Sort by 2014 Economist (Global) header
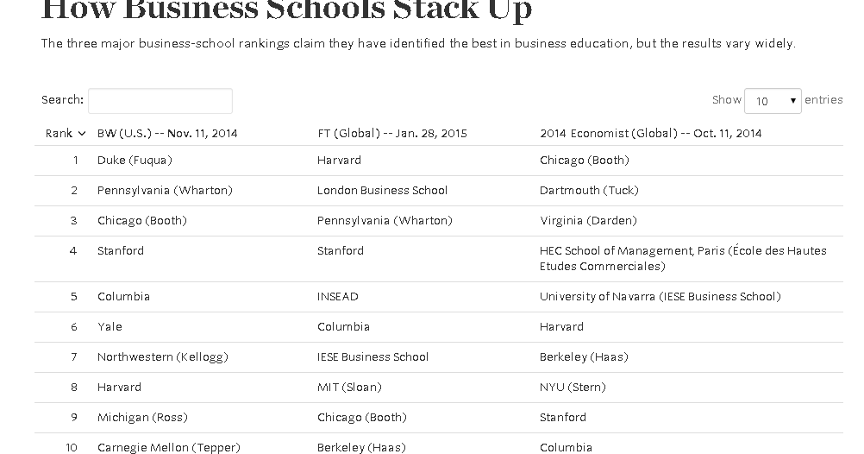The width and height of the screenshot is (864, 454). [x=650, y=133]
